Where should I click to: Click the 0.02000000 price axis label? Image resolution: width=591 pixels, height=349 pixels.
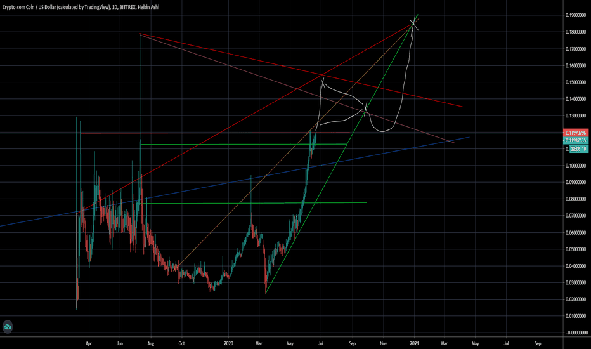tap(576, 300)
